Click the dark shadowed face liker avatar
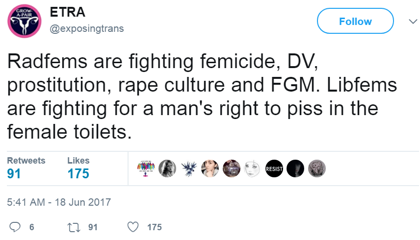Image resolution: width=420 pixels, height=240 pixels. coord(295,168)
